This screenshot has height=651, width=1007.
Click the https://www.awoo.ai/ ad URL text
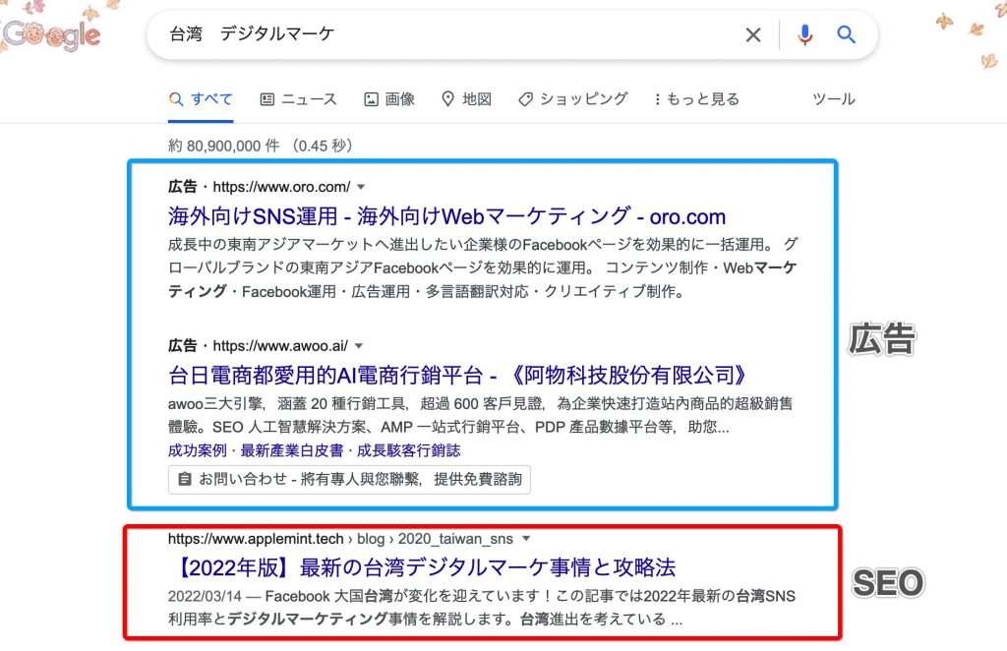280,346
